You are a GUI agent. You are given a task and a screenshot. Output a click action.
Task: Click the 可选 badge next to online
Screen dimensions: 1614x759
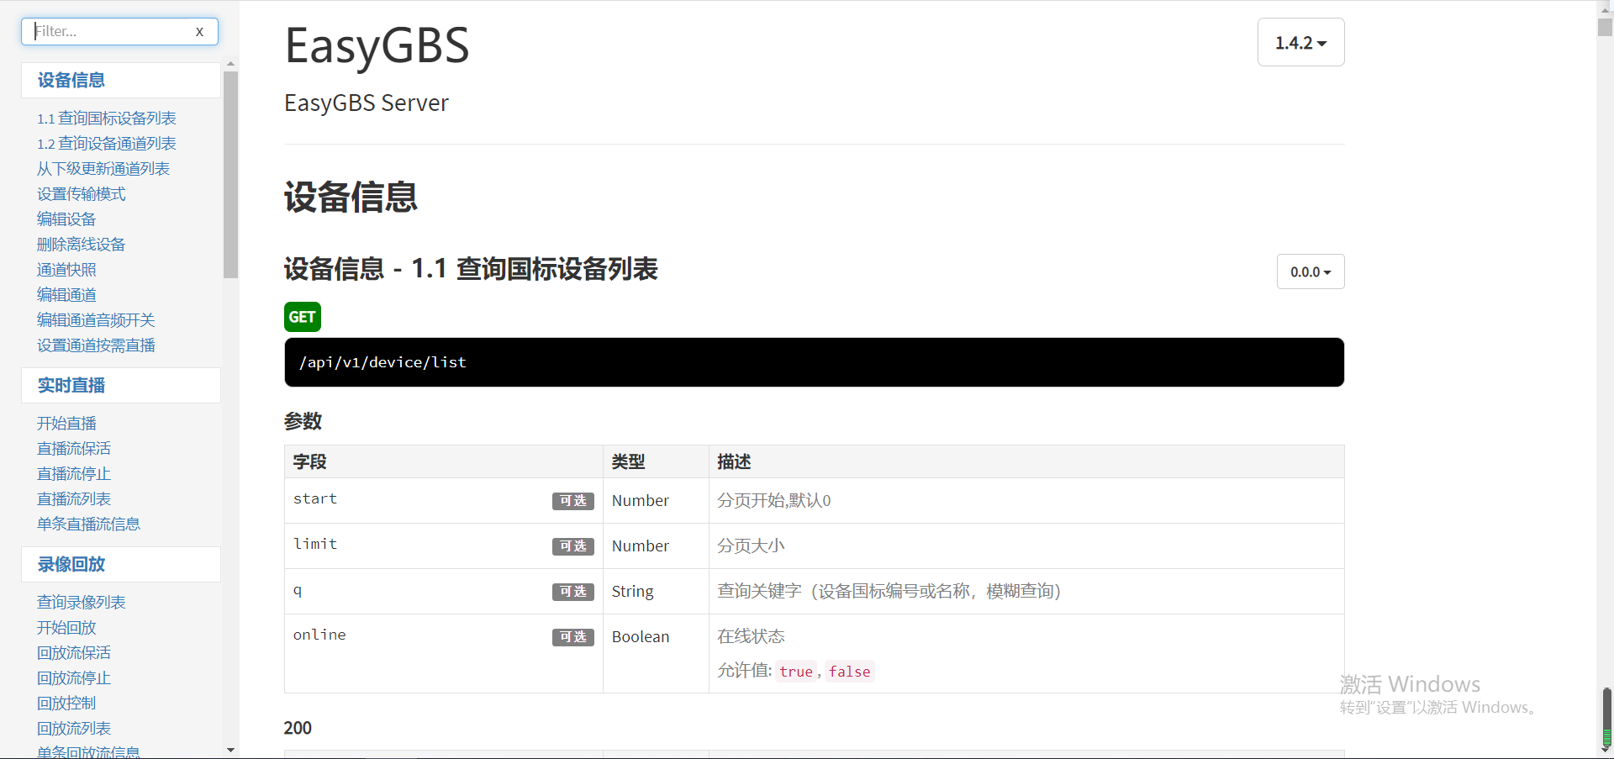572,637
